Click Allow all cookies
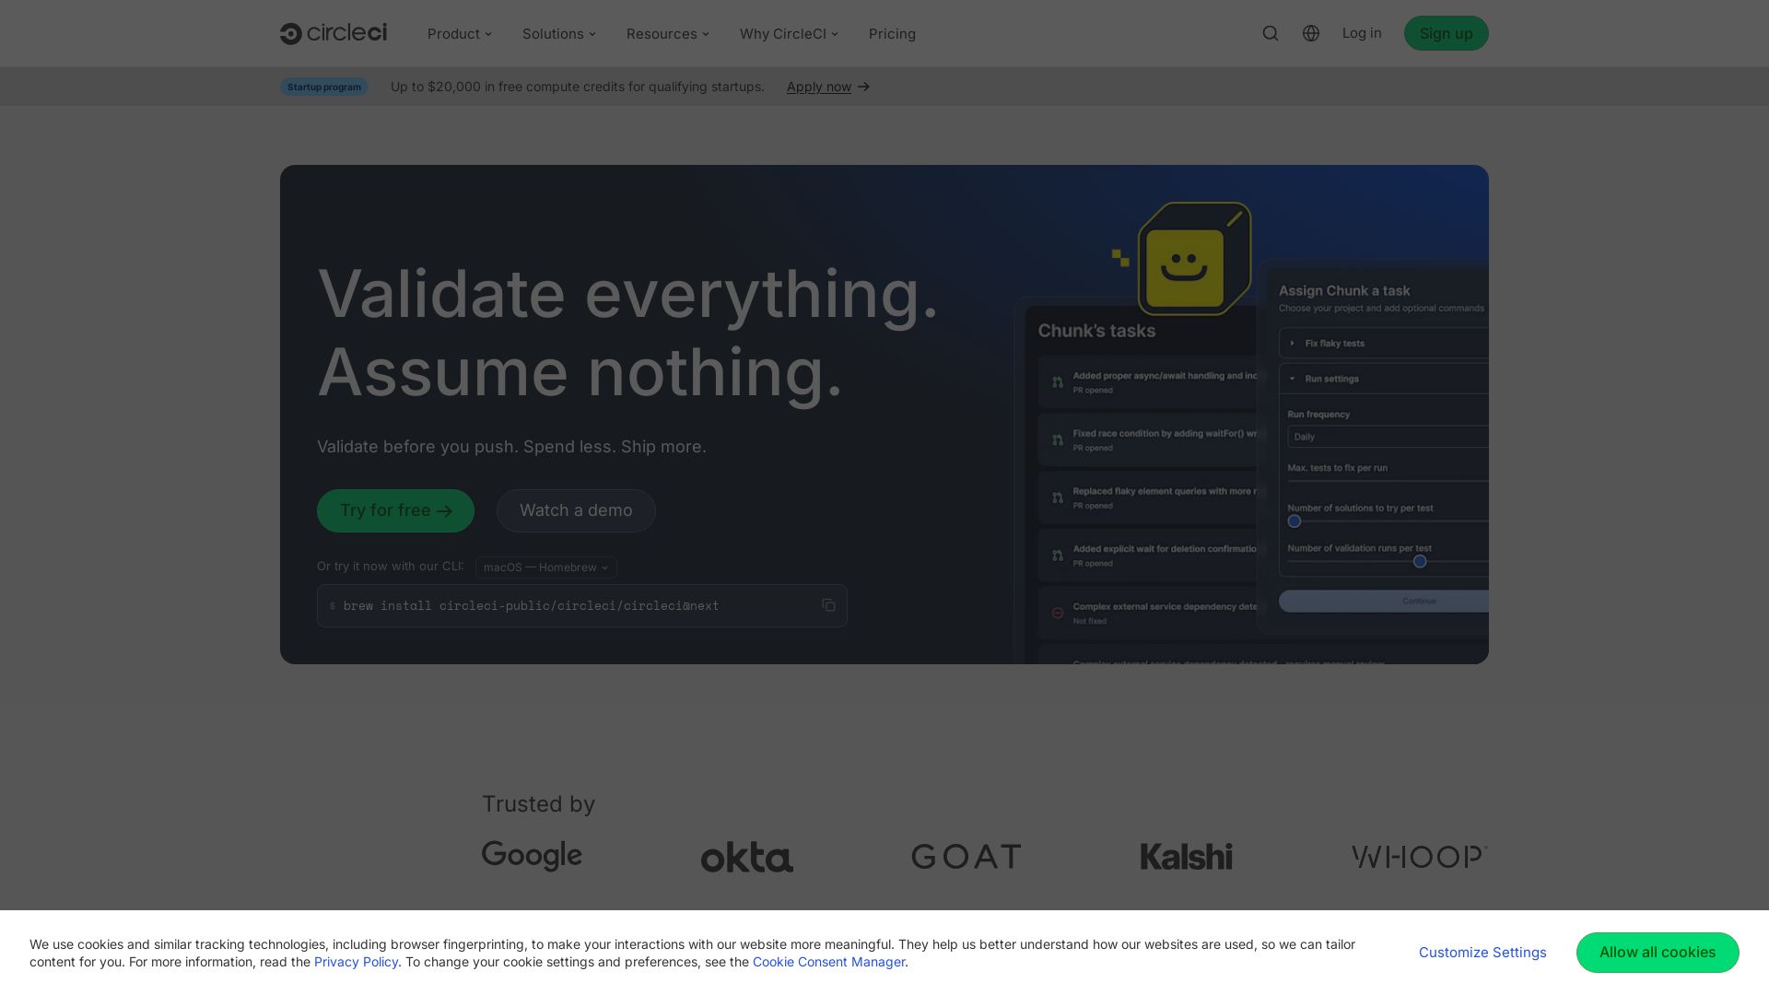Viewport: 1769px width, 995px height. [1658, 953]
